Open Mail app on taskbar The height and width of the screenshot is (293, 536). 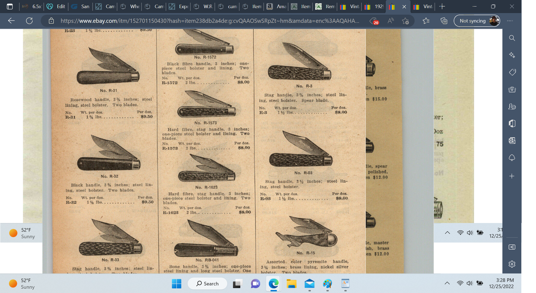click(x=309, y=284)
